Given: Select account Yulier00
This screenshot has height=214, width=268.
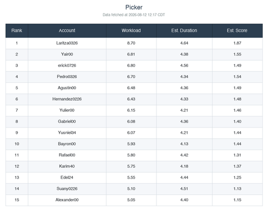Looking at the screenshot, I should pos(67,110).
